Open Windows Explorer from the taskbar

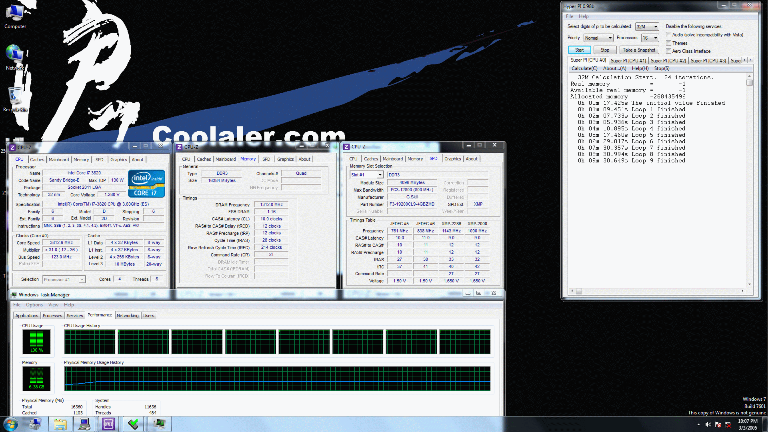tap(60, 424)
